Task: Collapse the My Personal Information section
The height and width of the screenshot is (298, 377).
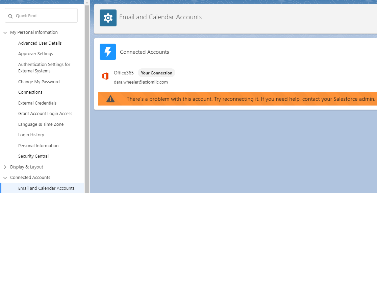Action: pos(5,32)
